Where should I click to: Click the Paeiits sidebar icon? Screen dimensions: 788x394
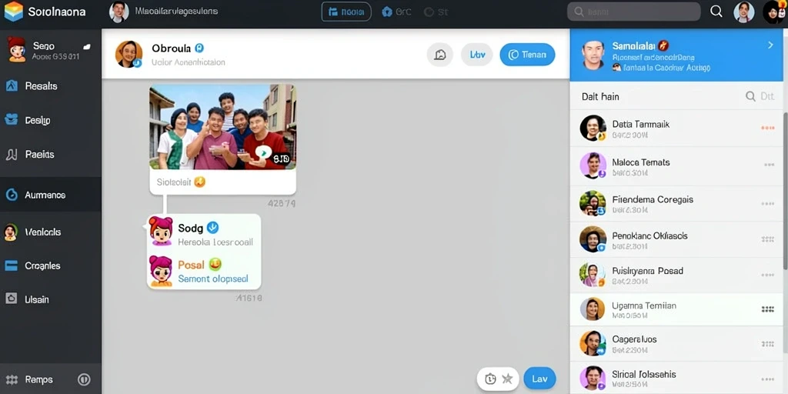tap(11, 155)
